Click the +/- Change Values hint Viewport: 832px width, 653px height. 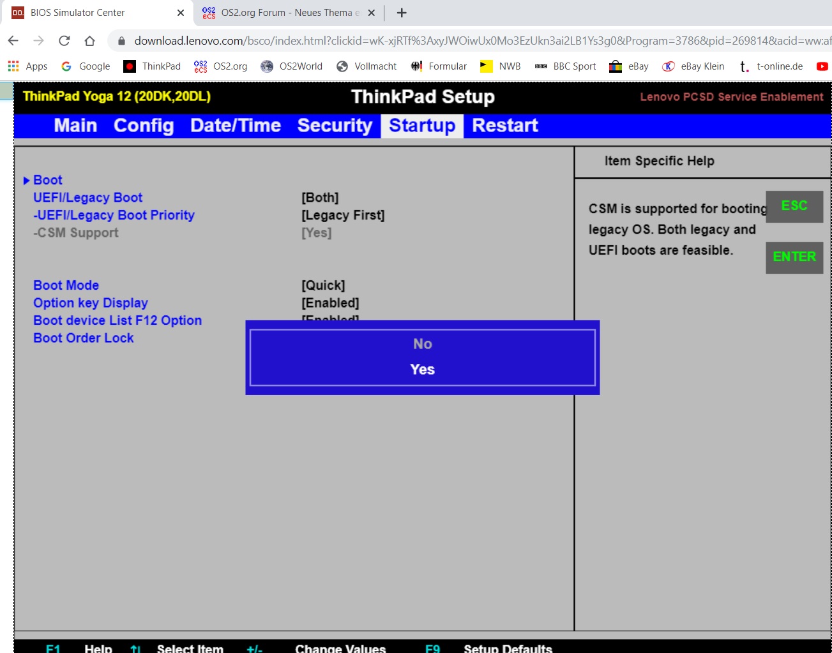[x=316, y=648]
